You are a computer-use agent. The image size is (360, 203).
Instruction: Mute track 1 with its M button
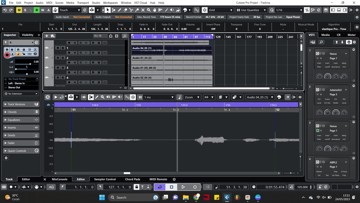(58, 48)
